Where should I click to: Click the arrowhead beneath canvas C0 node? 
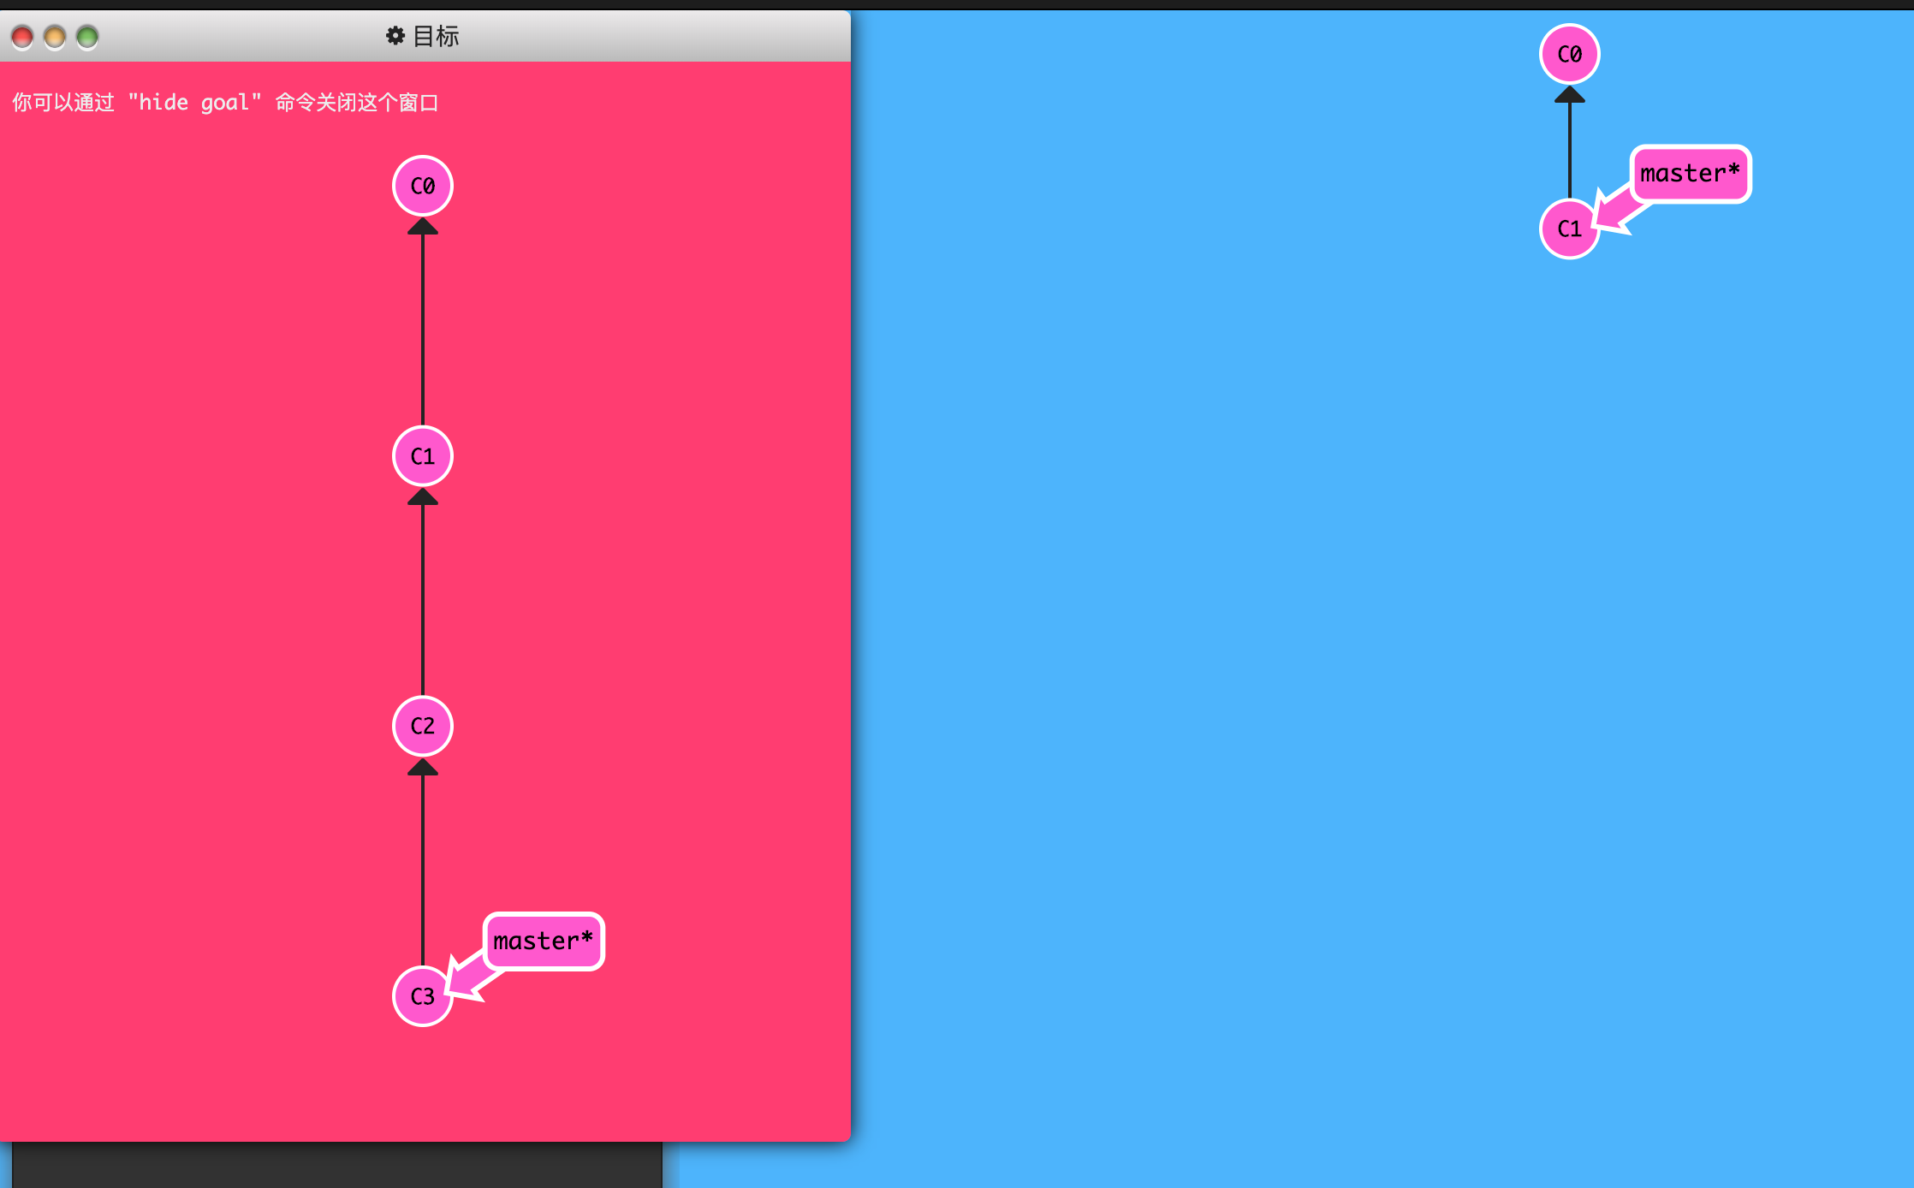tap(1569, 95)
